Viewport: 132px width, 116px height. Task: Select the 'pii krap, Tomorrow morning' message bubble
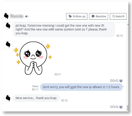point(64,29)
